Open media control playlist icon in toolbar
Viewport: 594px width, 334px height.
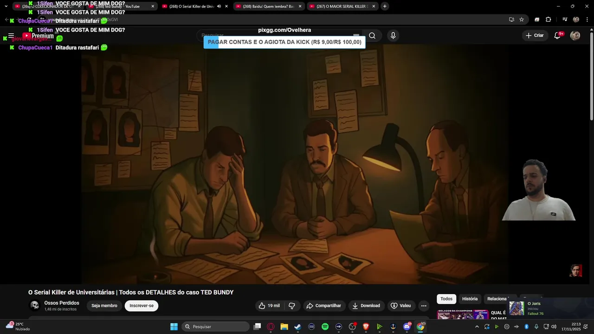click(x=565, y=19)
